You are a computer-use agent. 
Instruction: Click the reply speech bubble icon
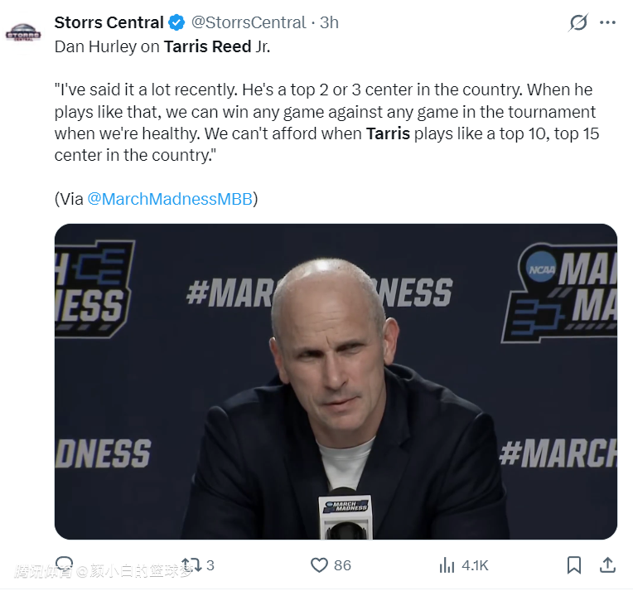pyautogui.click(x=65, y=564)
